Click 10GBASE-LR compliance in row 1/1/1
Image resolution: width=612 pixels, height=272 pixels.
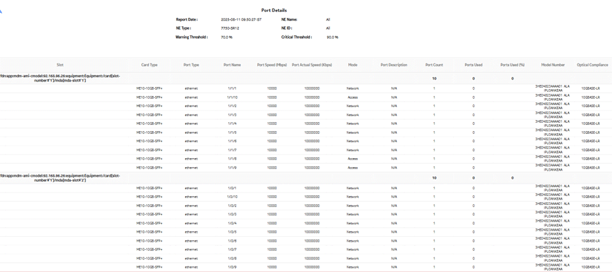pos(590,88)
